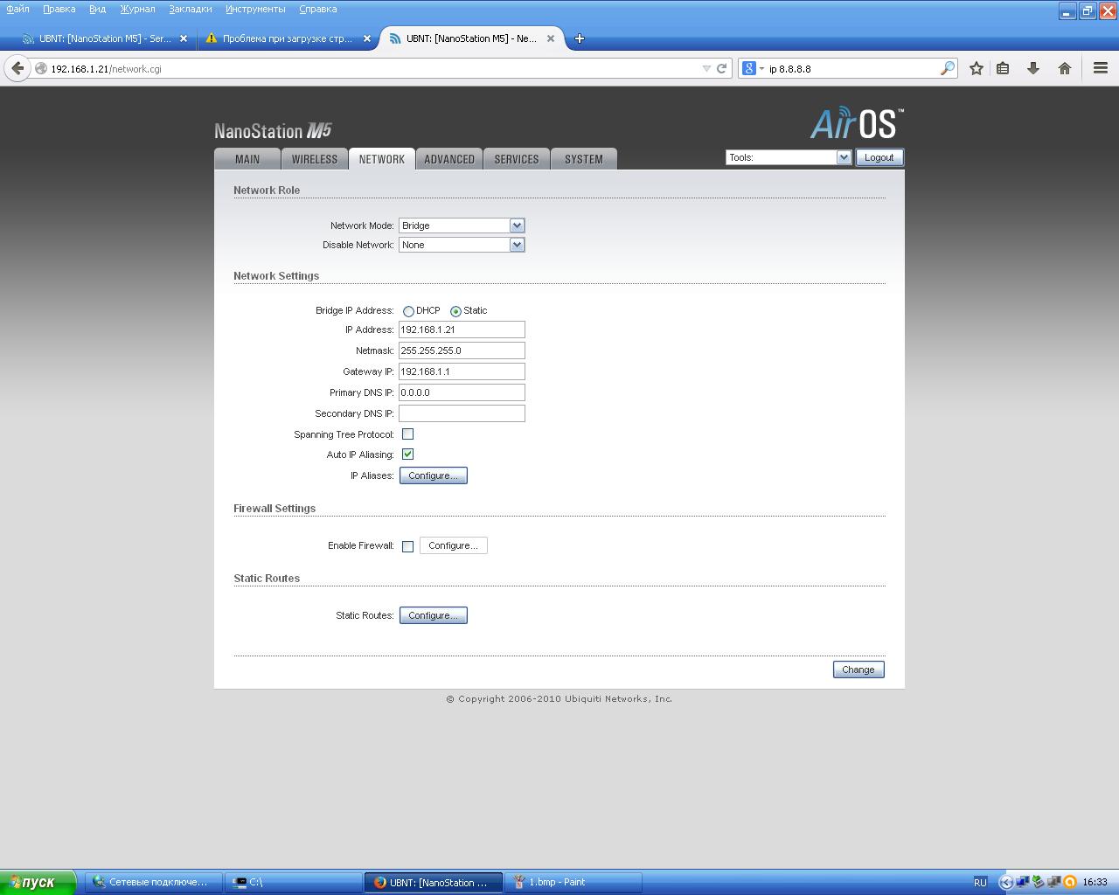Open the Инструменты menu
This screenshot has width=1119, height=895.
255,9
